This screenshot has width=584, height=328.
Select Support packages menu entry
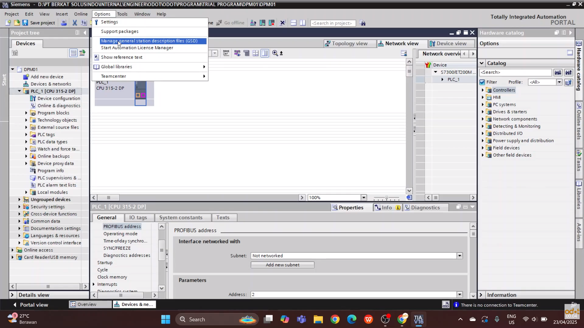tap(120, 31)
